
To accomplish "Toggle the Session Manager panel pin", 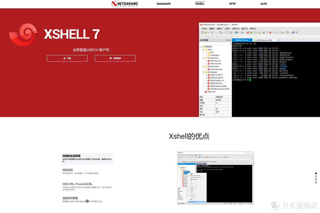I will click(x=227, y=40).
